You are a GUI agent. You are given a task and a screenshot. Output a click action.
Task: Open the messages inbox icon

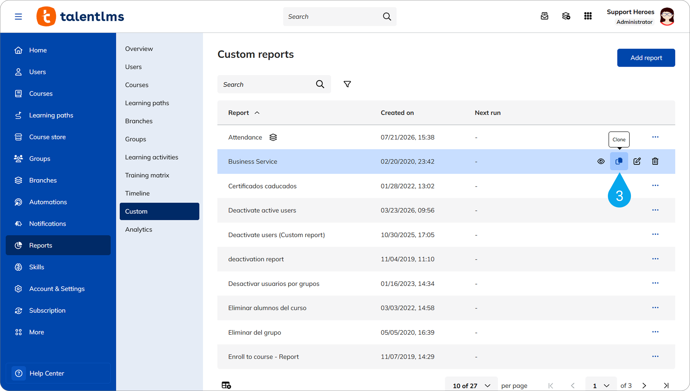coord(544,16)
